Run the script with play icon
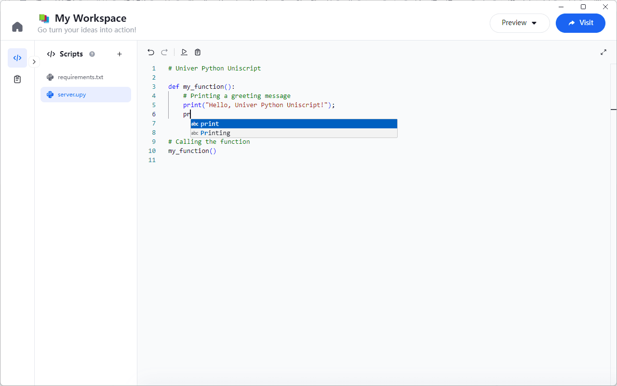This screenshot has height=386, width=617. 184,52
